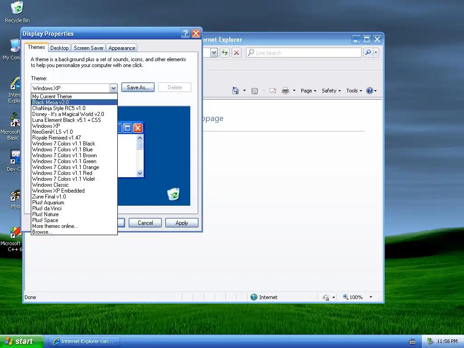
Task: Choose ChaNinja Style RC5 v1.0 theme
Action: click(74, 108)
